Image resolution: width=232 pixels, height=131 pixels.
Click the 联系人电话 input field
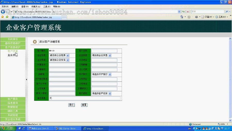(62, 94)
